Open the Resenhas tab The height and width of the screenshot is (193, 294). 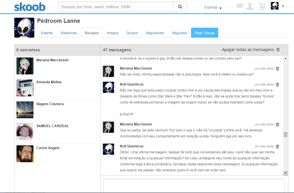pos(69,33)
